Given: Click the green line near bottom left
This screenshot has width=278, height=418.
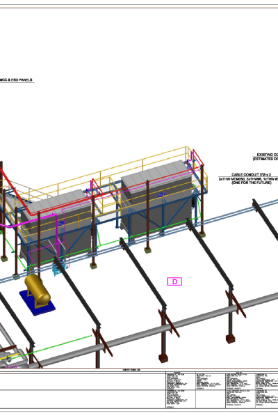Looking at the screenshot, I should click(x=60, y=344).
